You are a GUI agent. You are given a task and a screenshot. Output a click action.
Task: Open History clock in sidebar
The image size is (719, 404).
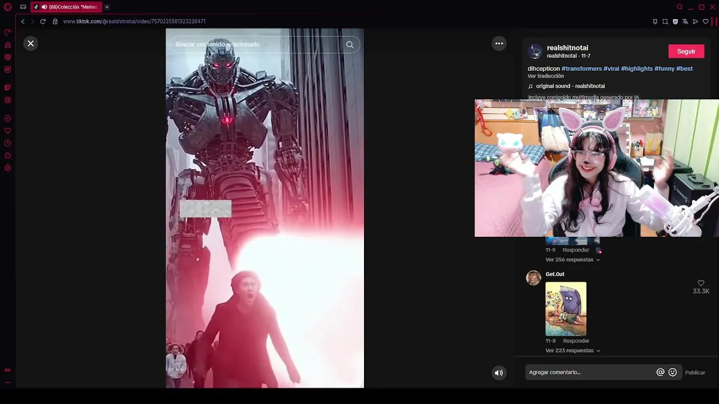[x=8, y=143]
